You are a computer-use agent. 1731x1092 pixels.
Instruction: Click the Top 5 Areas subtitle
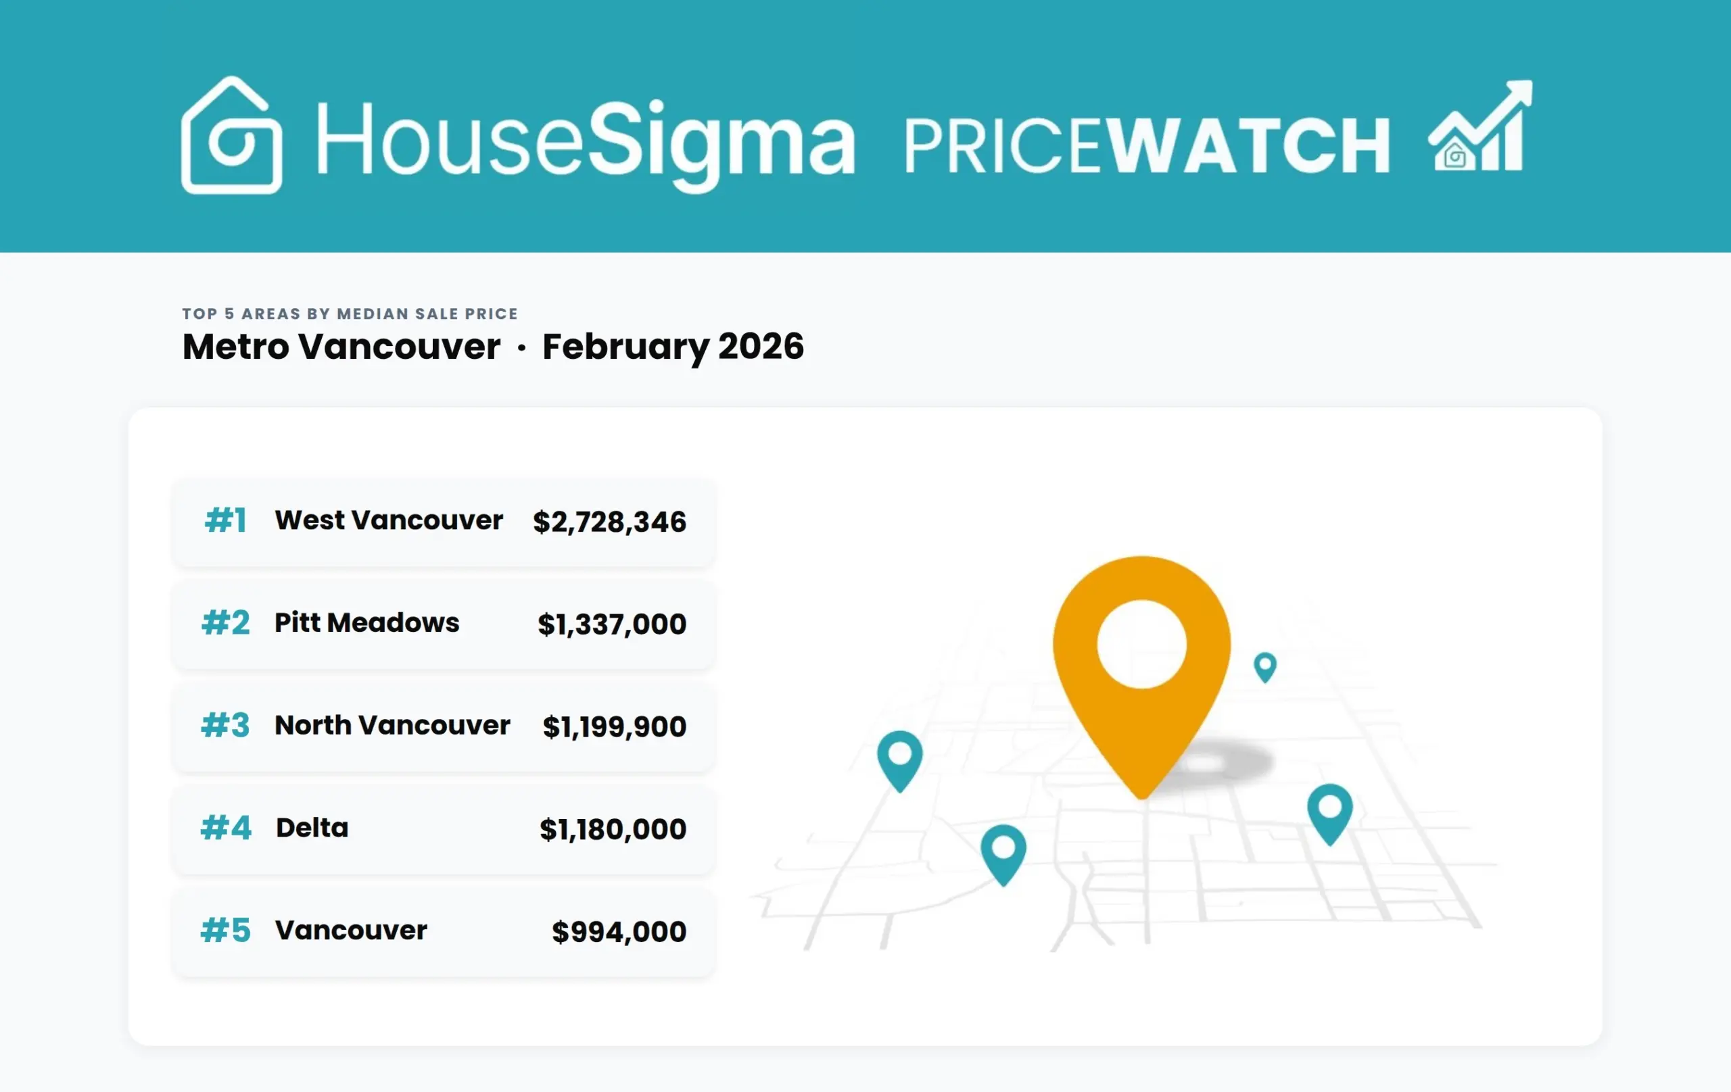[x=350, y=314]
